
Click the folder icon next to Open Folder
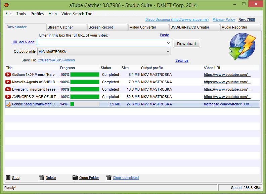[75, 178]
